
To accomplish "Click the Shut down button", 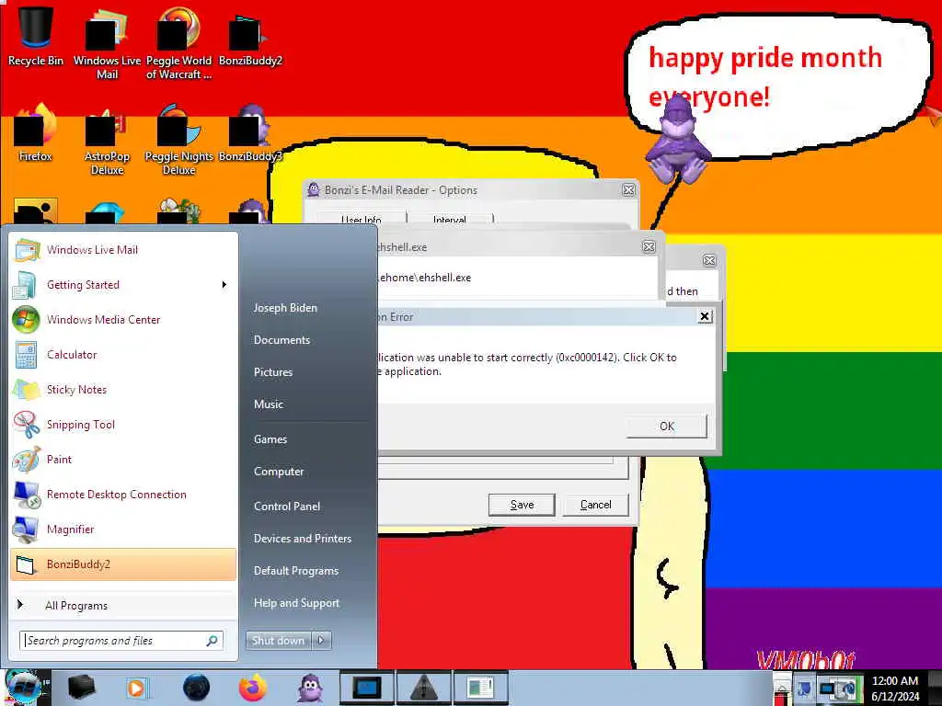I will (x=278, y=641).
